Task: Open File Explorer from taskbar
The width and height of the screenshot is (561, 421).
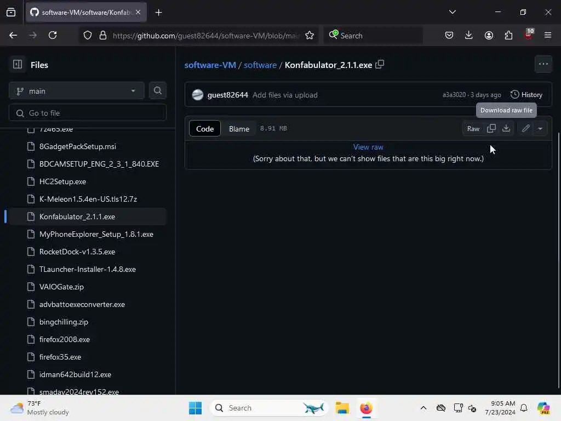Action: coord(342,408)
